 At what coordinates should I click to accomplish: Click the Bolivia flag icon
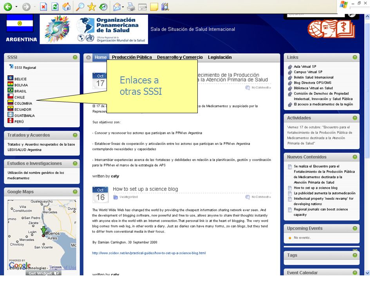pos(10,84)
